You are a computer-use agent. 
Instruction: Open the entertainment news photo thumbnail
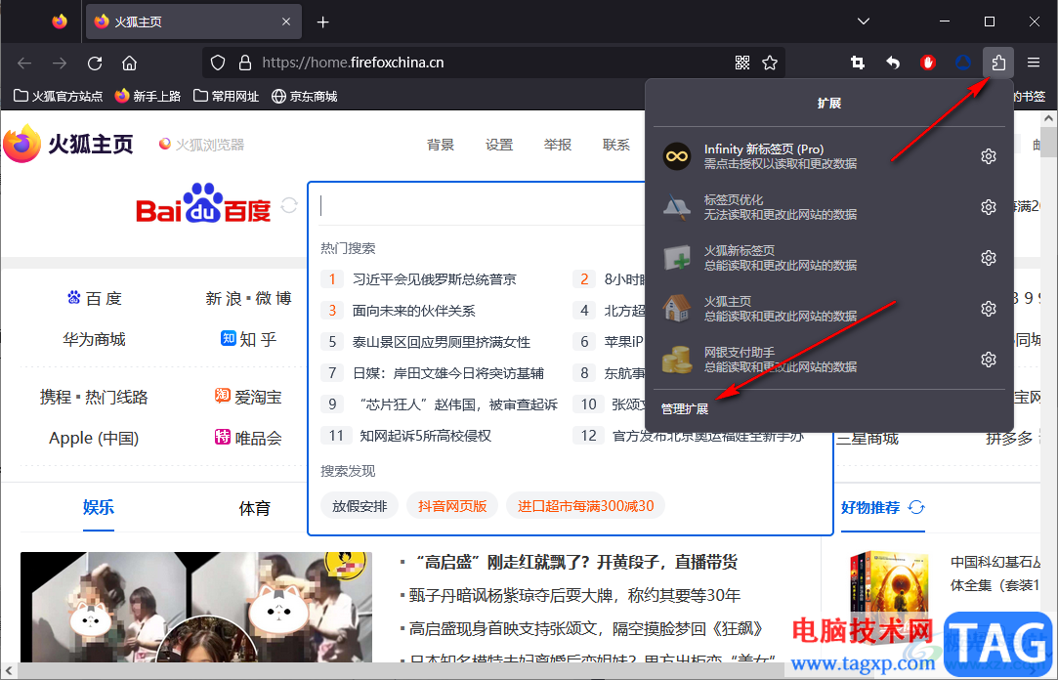(196, 607)
